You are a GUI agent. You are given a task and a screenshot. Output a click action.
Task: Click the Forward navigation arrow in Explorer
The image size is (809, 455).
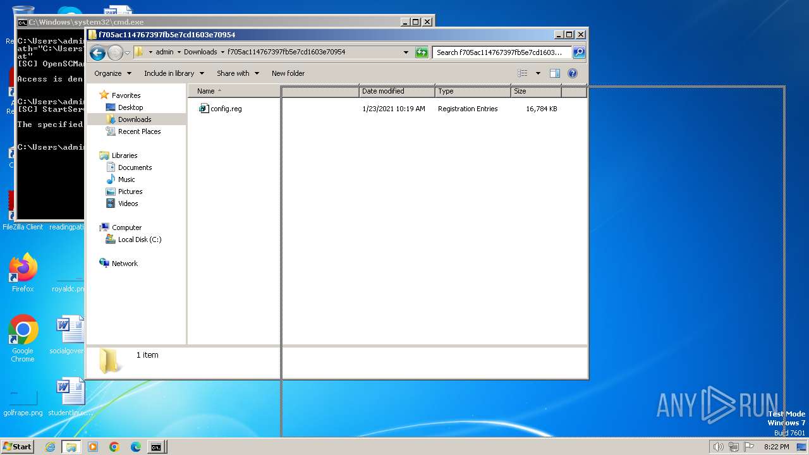pos(115,52)
